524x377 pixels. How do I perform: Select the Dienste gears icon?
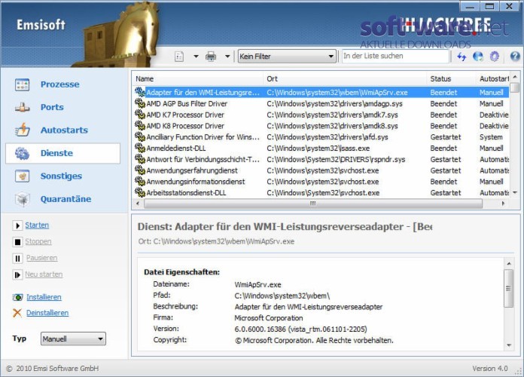pos(22,153)
